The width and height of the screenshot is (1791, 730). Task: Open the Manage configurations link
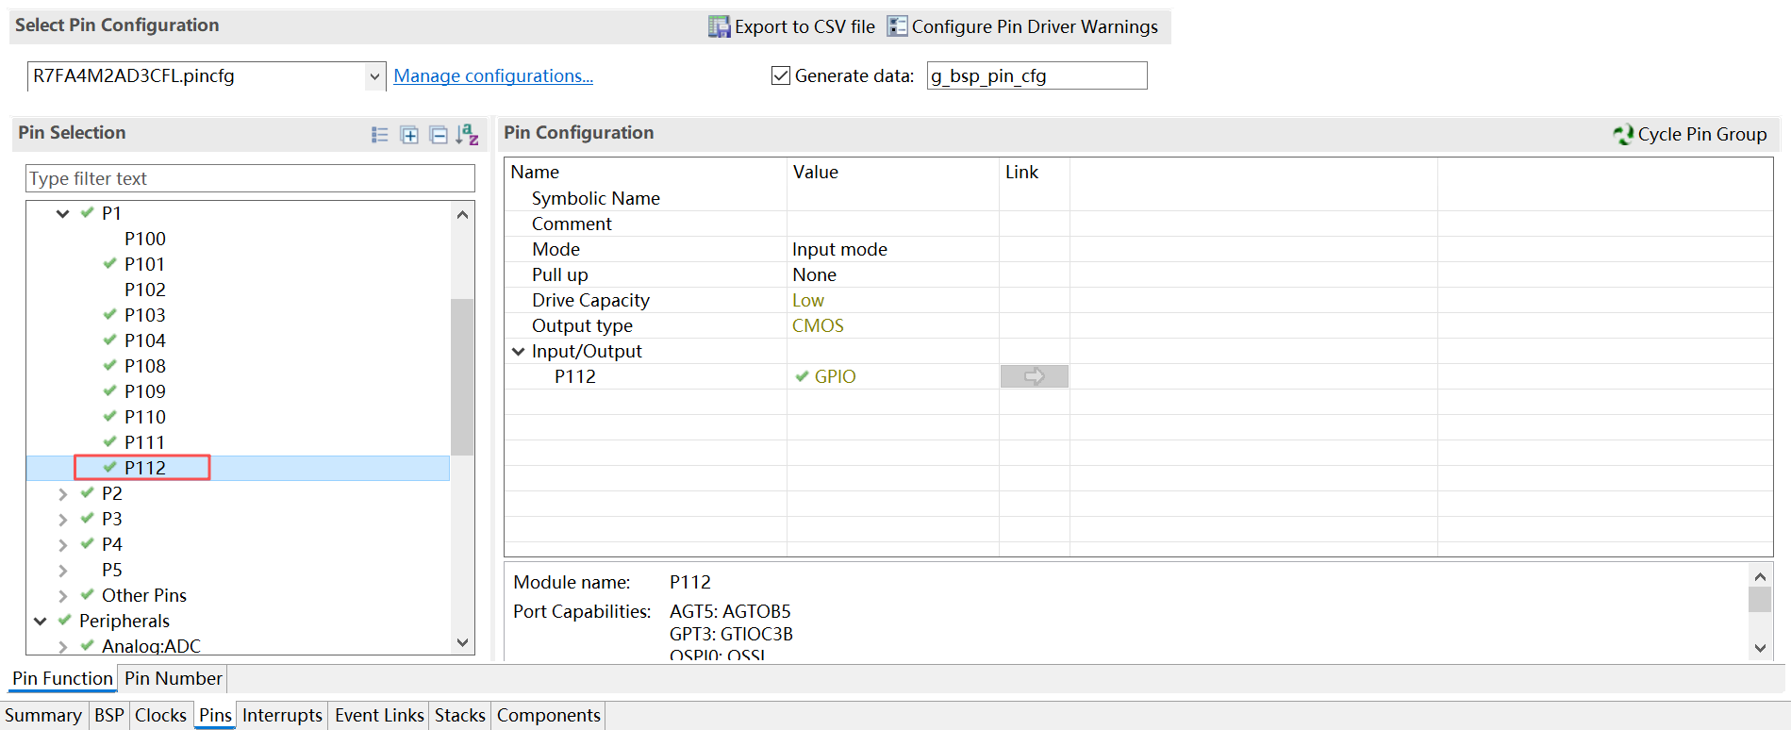click(493, 75)
